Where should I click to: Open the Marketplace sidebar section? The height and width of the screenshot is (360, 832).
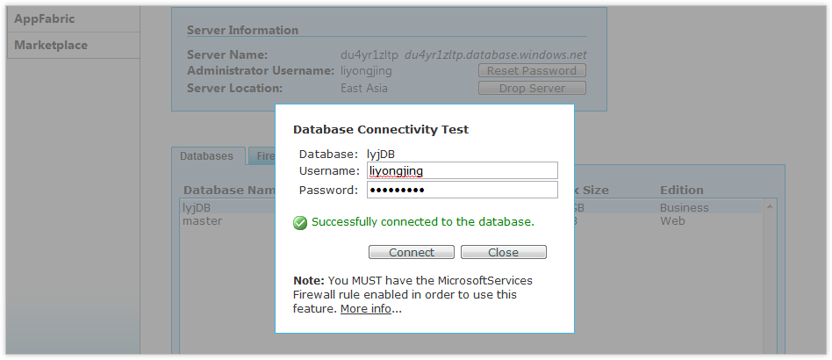point(51,45)
